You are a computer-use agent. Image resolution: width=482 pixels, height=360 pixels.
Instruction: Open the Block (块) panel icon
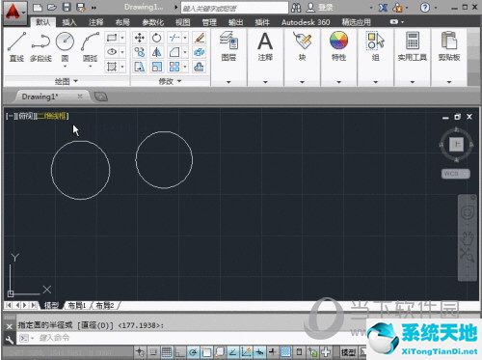(x=302, y=41)
